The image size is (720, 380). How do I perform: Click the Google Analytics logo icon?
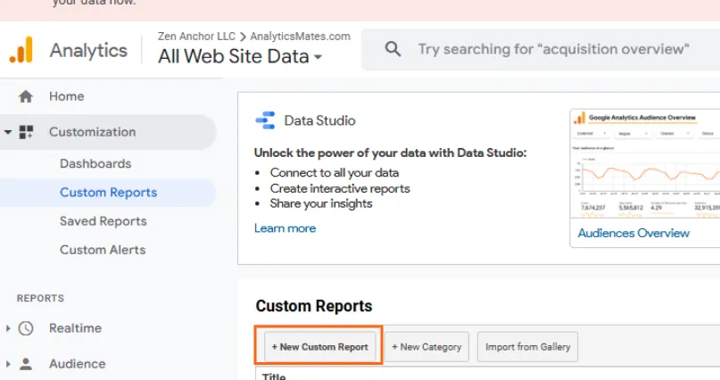[x=21, y=50]
